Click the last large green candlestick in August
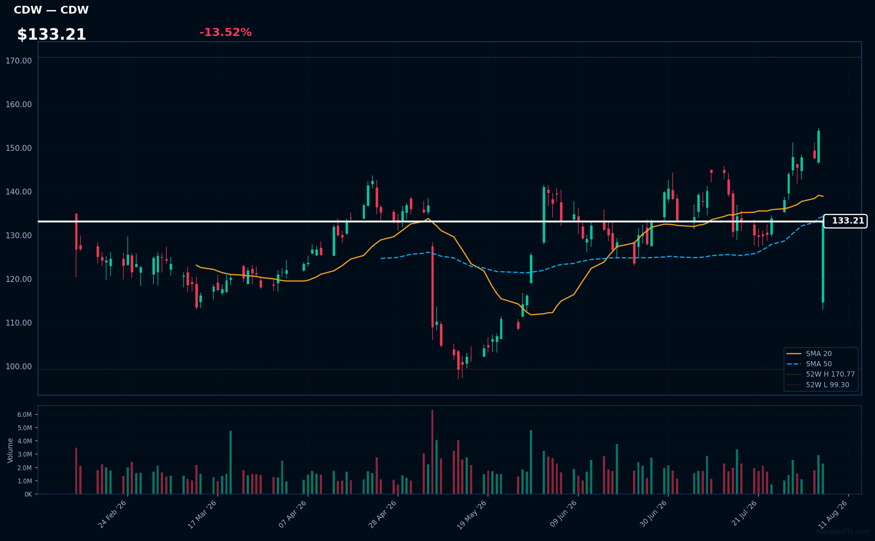 [x=823, y=261]
